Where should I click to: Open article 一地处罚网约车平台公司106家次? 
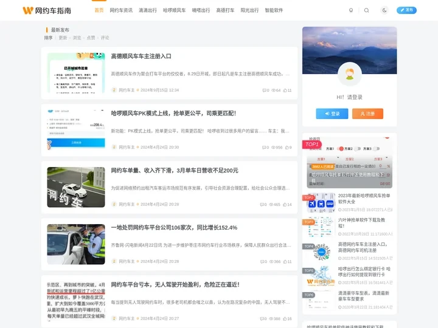tap(174, 228)
